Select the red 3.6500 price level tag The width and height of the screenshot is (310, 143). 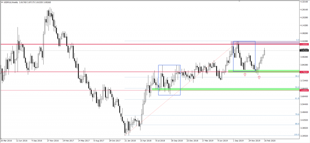pos(304,90)
